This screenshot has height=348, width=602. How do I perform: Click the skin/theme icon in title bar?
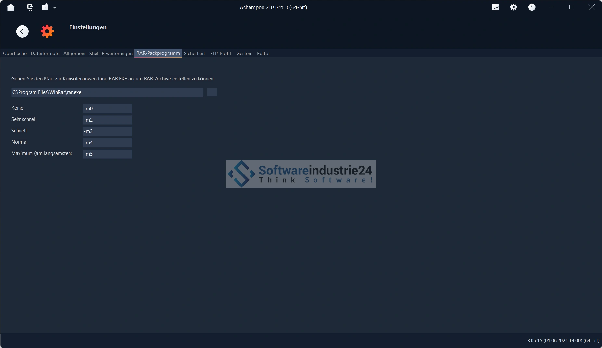coord(495,7)
